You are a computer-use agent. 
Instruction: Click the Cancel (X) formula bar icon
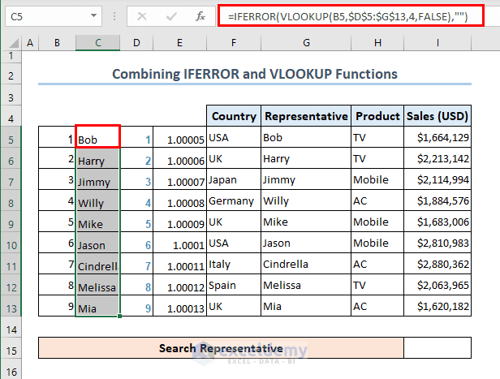pyautogui.click(x=142, y=16)
